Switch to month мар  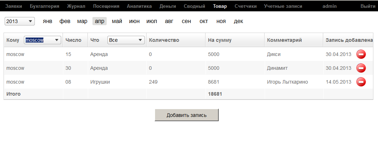82,21
